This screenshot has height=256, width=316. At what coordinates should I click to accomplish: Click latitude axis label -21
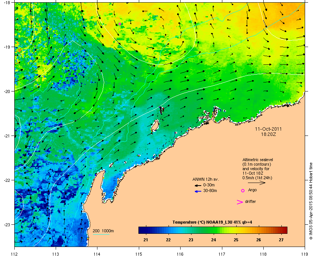click(7, 136)
